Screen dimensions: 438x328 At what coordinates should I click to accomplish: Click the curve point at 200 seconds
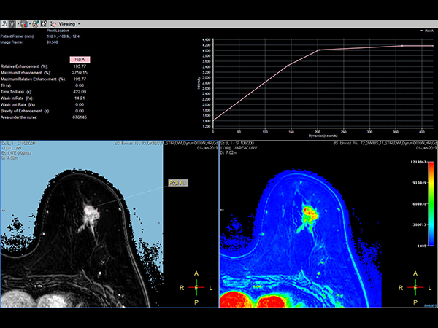(318, 50)
